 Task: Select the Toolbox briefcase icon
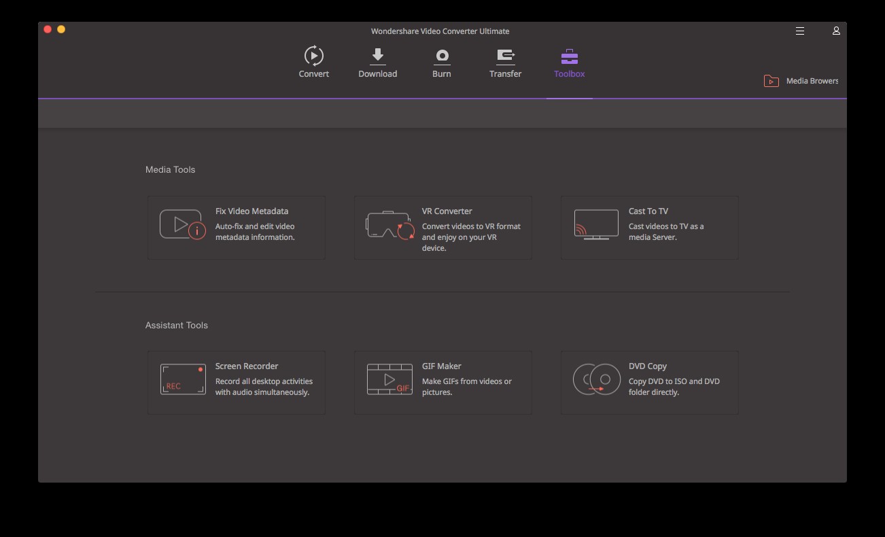(x=569, y=56)
